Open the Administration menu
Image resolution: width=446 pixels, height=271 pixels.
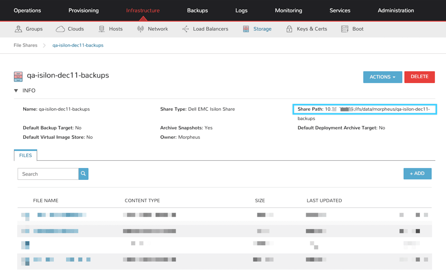396,10
